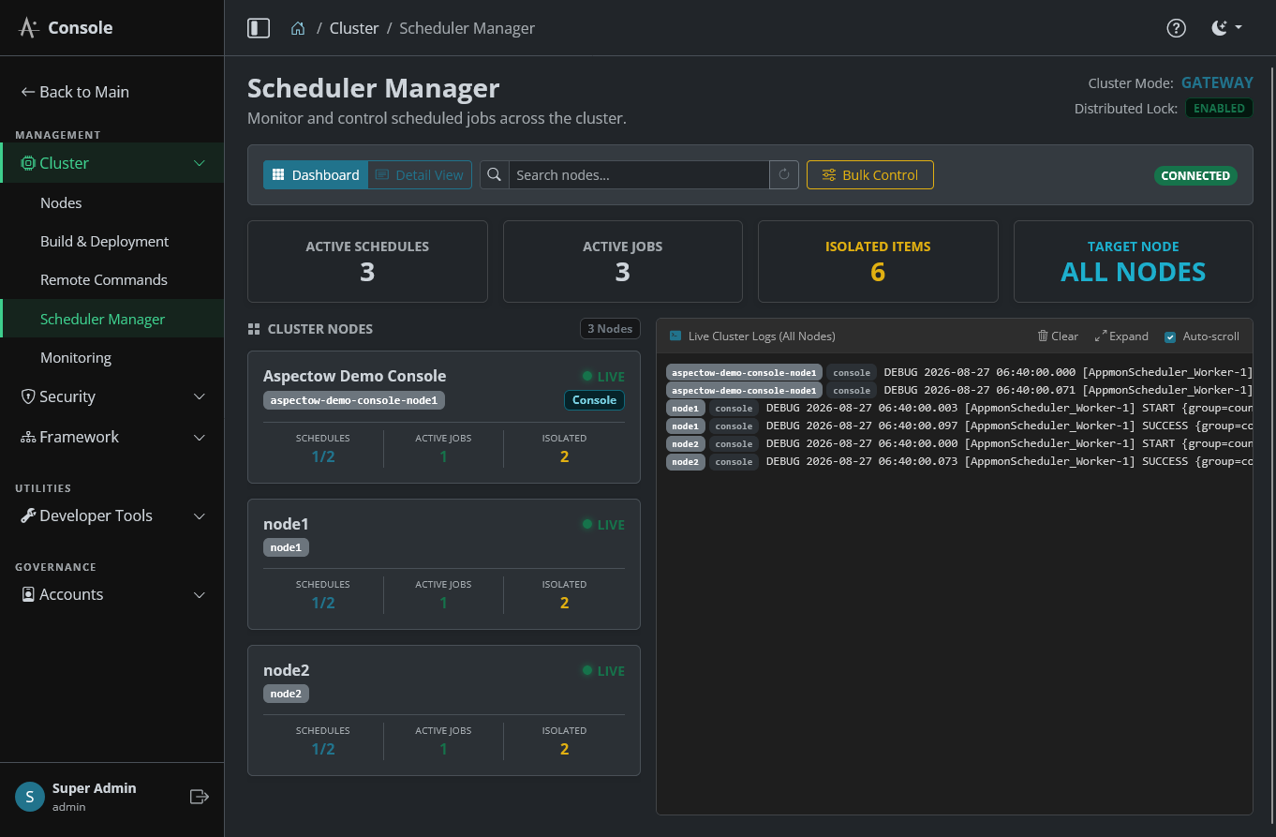Open the dark mode theme dropdown
Viewport: 1276px width, 837px height.
1226,28
